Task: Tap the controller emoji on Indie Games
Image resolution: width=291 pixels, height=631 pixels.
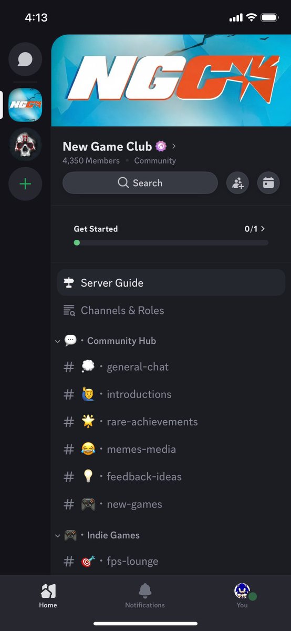Action: pyautogui.click(x=70, y=535)
